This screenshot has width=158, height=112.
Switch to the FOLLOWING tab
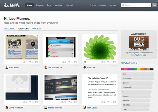[10, 29]
